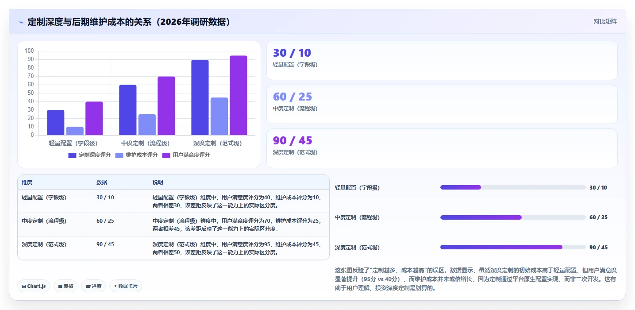Click the 用户满意度评分 legend color box

166,155
